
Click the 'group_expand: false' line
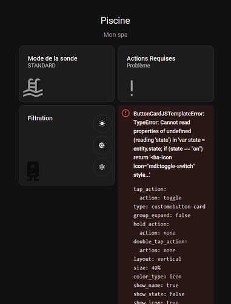click(162, 215)
